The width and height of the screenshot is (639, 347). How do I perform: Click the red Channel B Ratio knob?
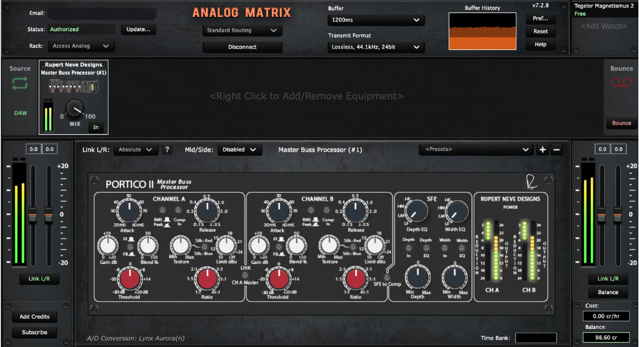[x=355, y=280]
